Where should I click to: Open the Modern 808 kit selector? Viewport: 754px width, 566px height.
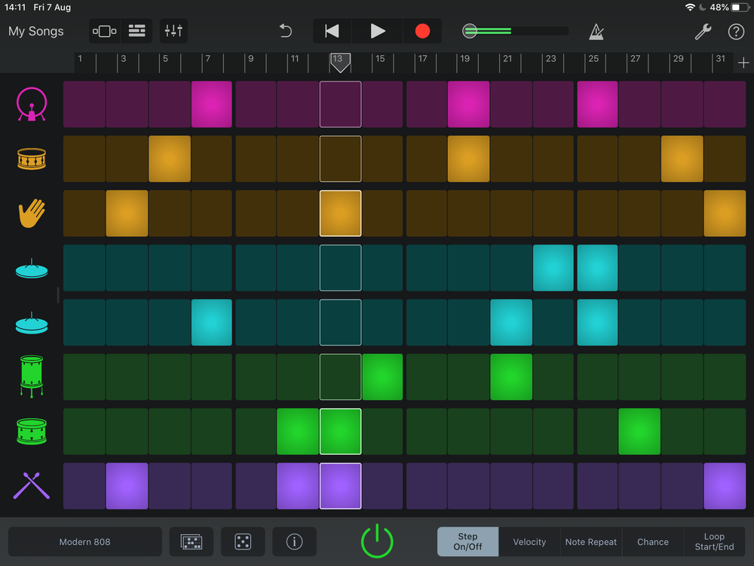(84, 541)
